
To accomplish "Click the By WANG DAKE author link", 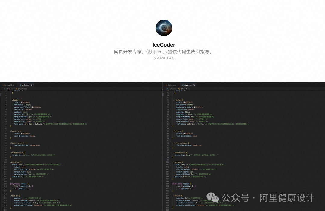I will pyautogui.click(x=164, y=58).
